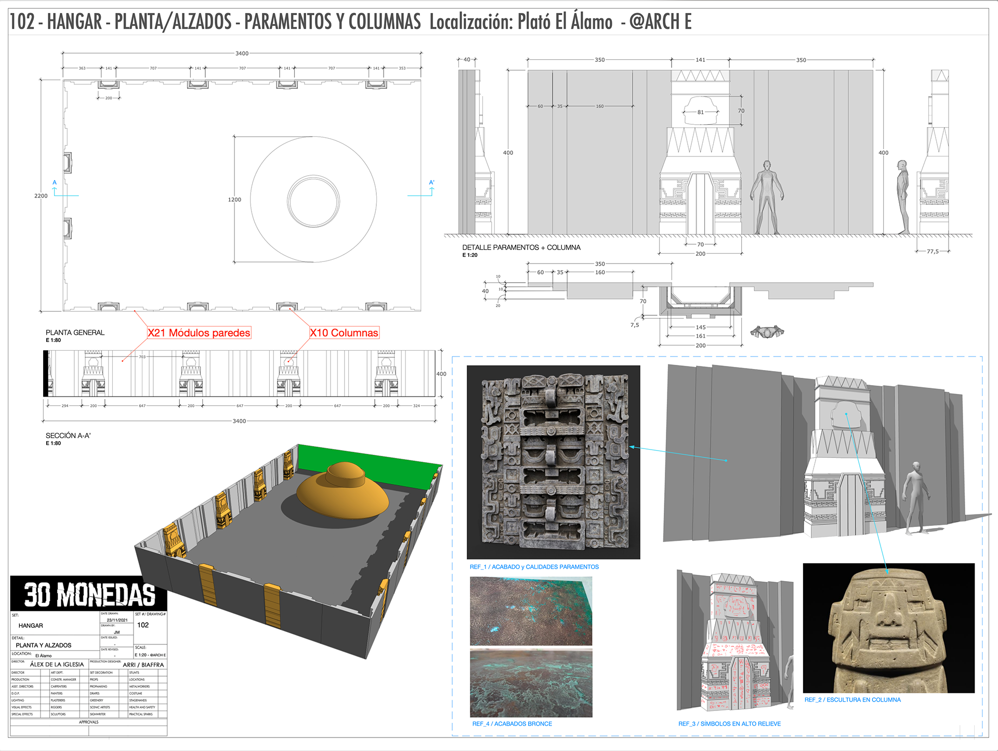The image size is (998, 751).
Task: Click the stone carved panel REF_1 image
Action: tap(553, 462)
